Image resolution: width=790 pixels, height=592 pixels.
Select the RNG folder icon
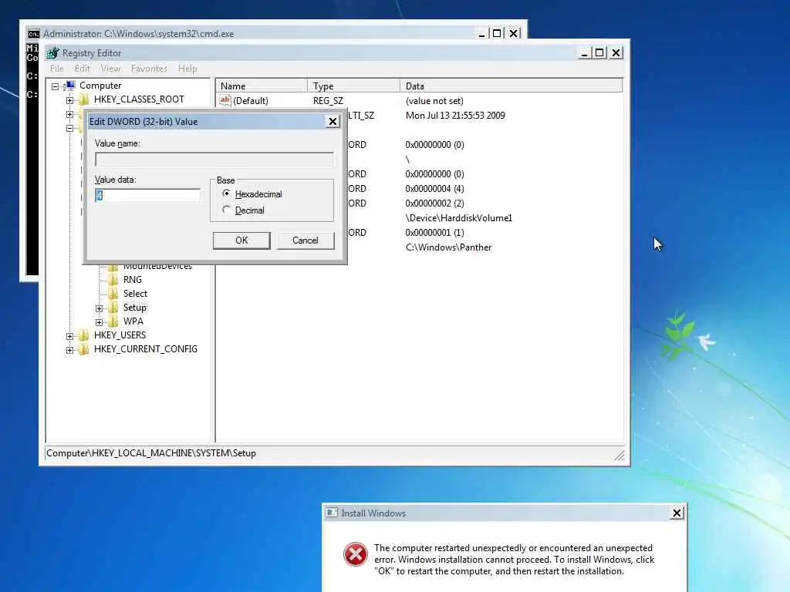(x=113, y=280)
